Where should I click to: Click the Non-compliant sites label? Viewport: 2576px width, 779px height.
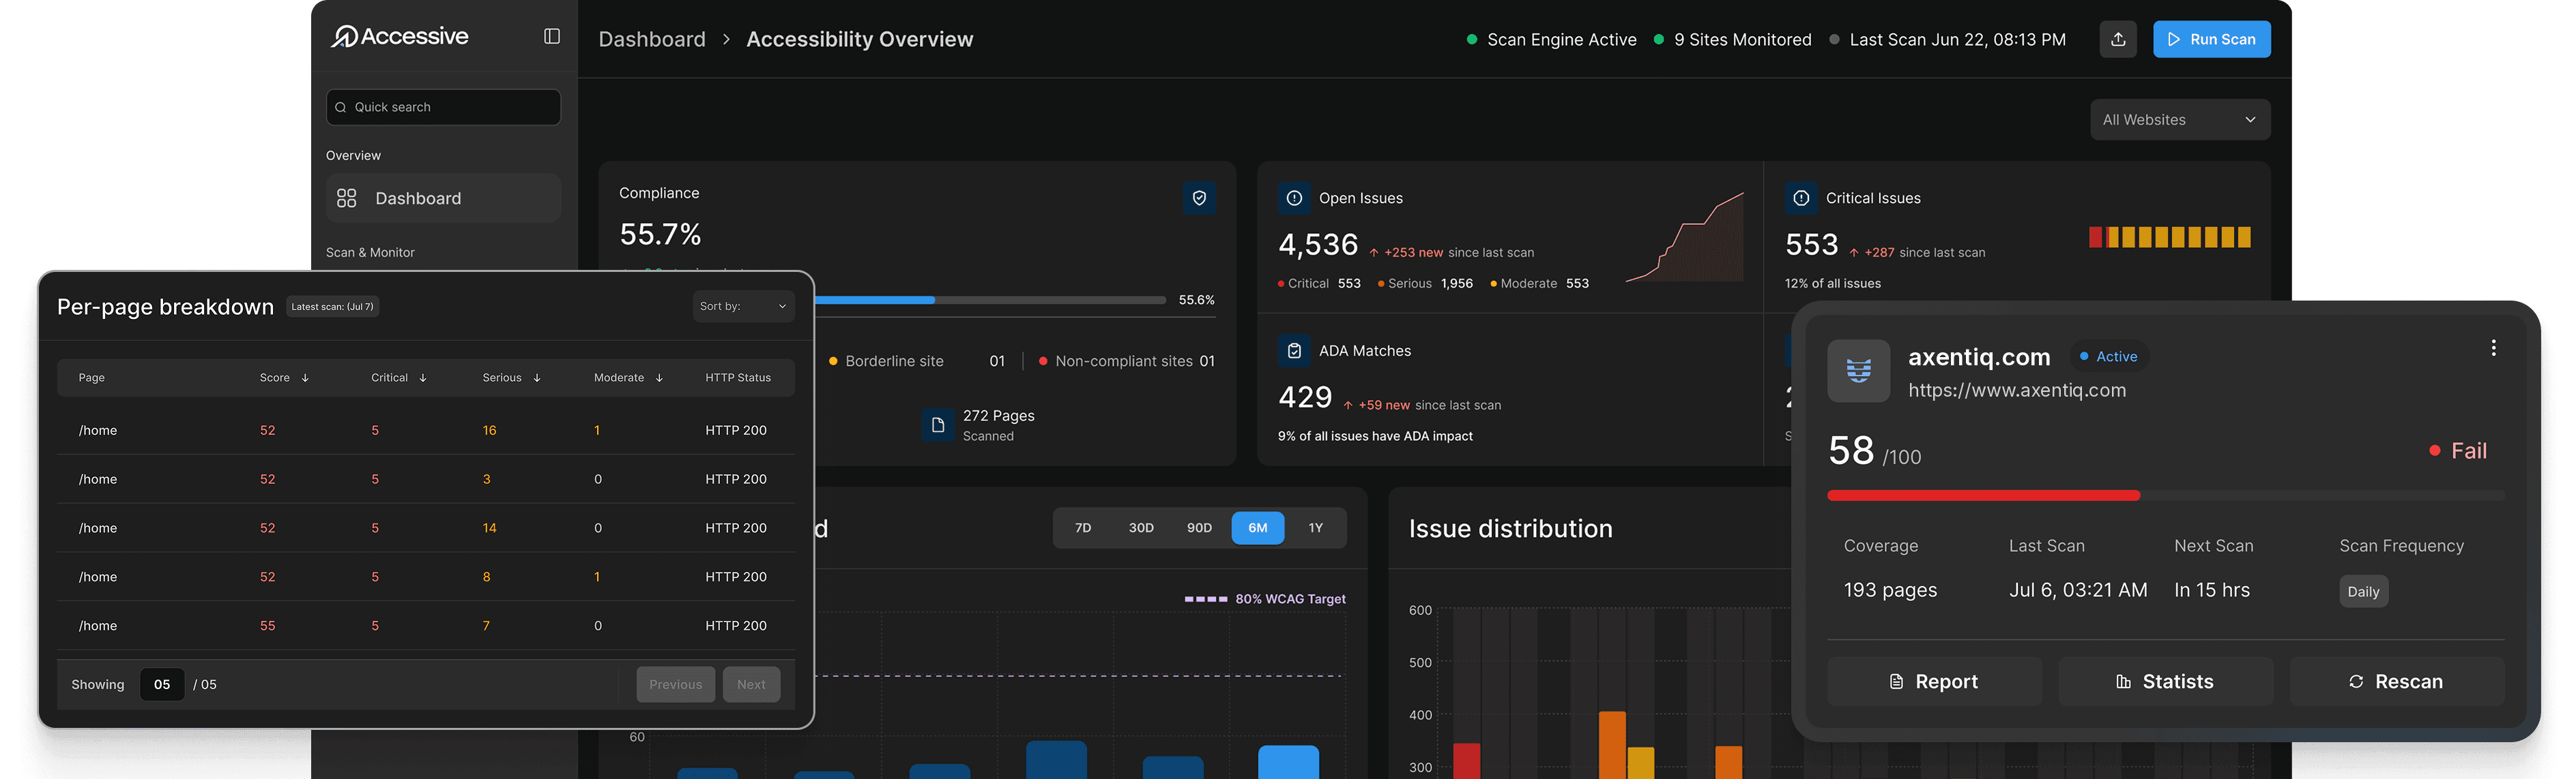point(1124,361)
